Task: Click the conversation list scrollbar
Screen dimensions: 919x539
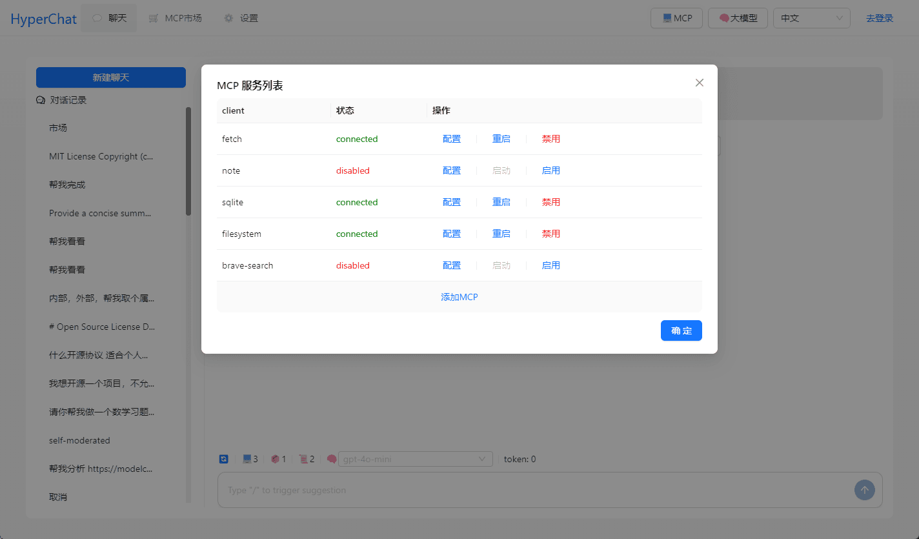Action: pos(188,161)
